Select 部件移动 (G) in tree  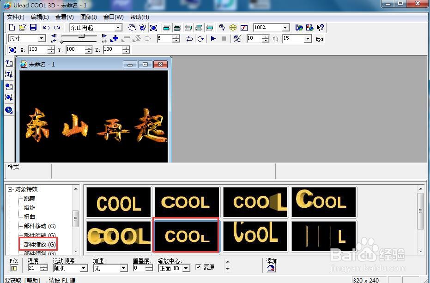(40, 226)
